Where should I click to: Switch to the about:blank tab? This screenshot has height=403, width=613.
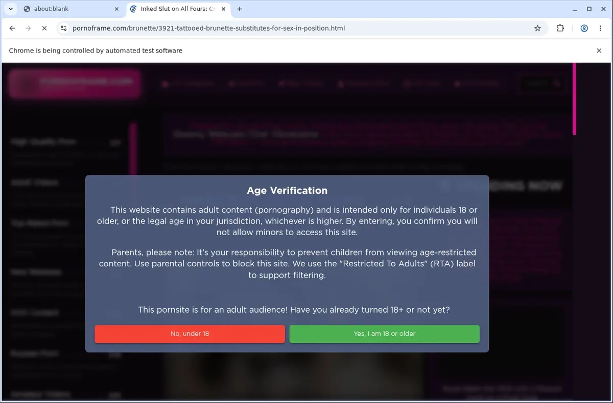(x=72, y=9)
